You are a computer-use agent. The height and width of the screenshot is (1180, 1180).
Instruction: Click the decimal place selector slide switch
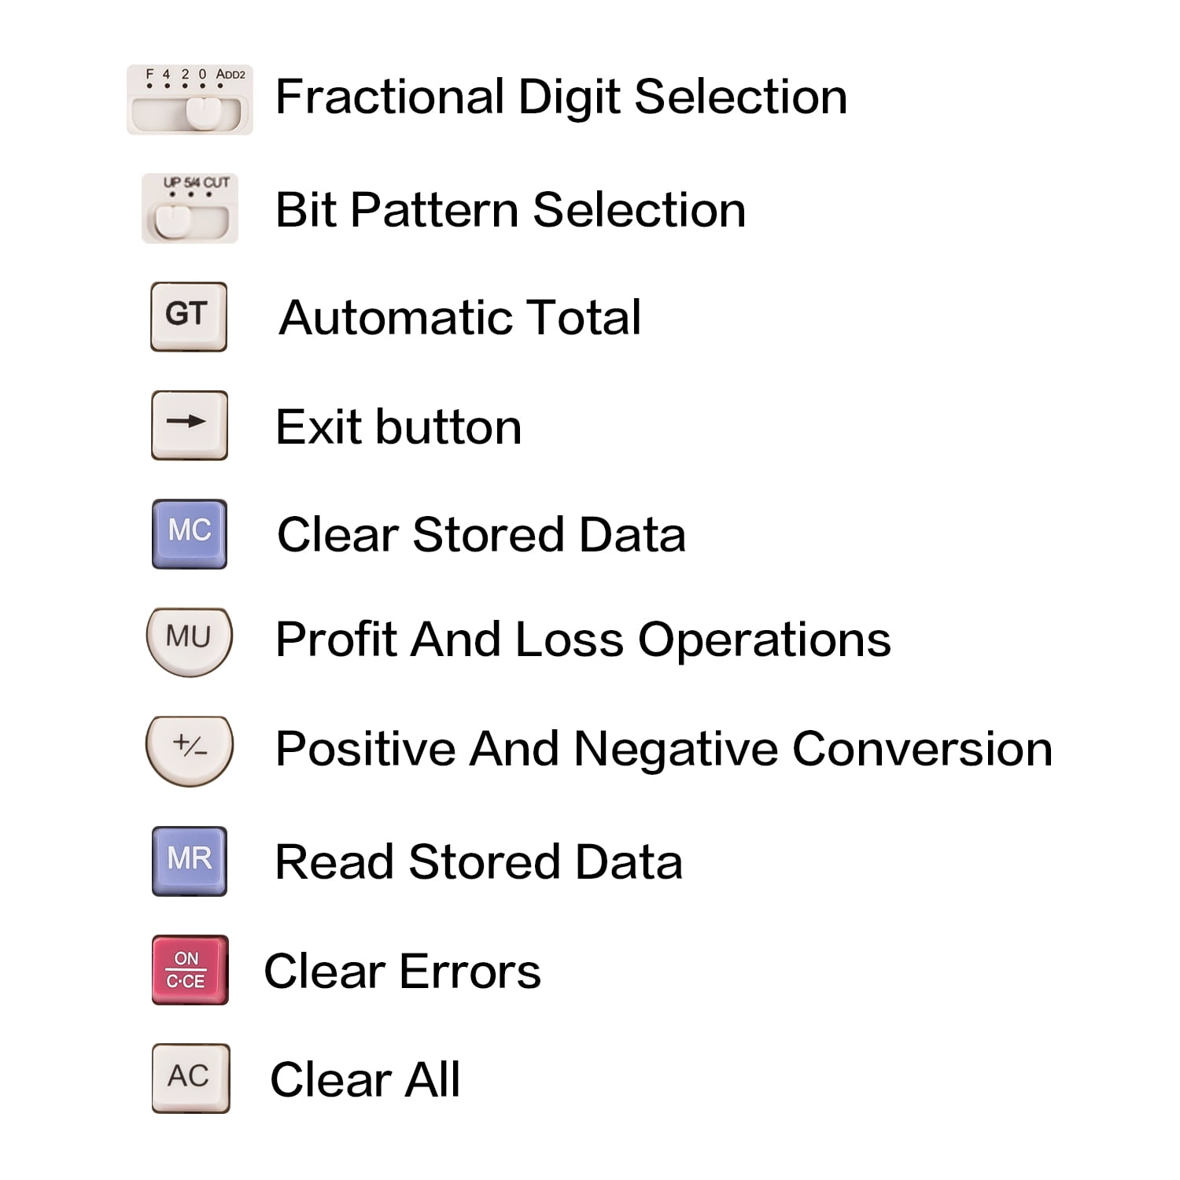click(x=190, y=100)
